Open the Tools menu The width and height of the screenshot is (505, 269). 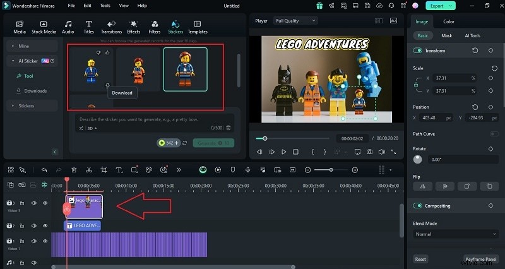click(x=105, y=6)
